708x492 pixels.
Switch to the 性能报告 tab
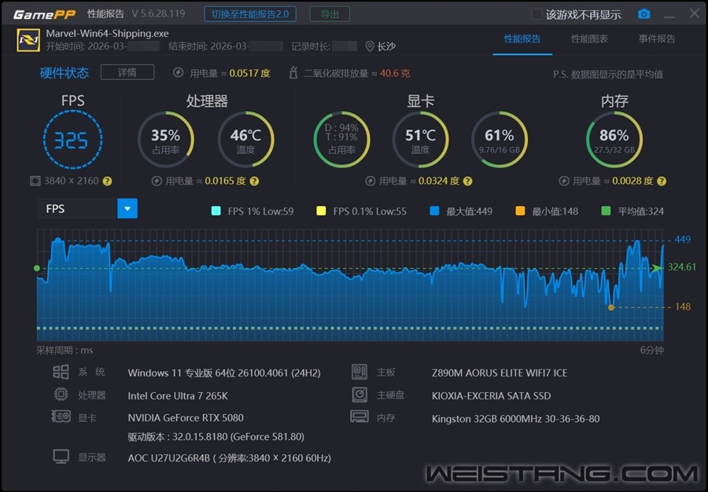522,39
